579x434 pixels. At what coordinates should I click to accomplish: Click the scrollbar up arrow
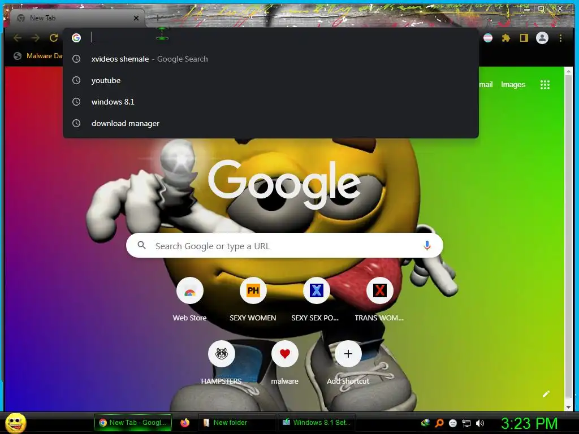(568, 71)
